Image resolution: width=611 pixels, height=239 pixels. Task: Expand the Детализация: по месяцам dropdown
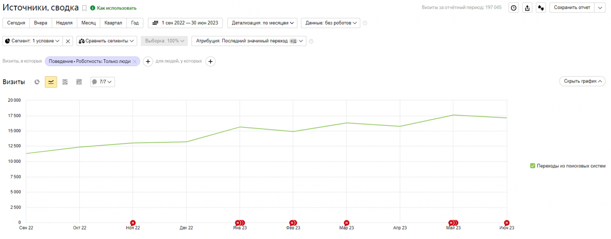coord(262,23)
